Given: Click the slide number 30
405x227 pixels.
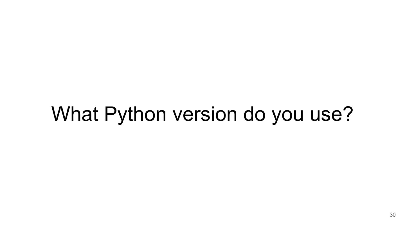Looking at the screenshot, I should point(392,215).
